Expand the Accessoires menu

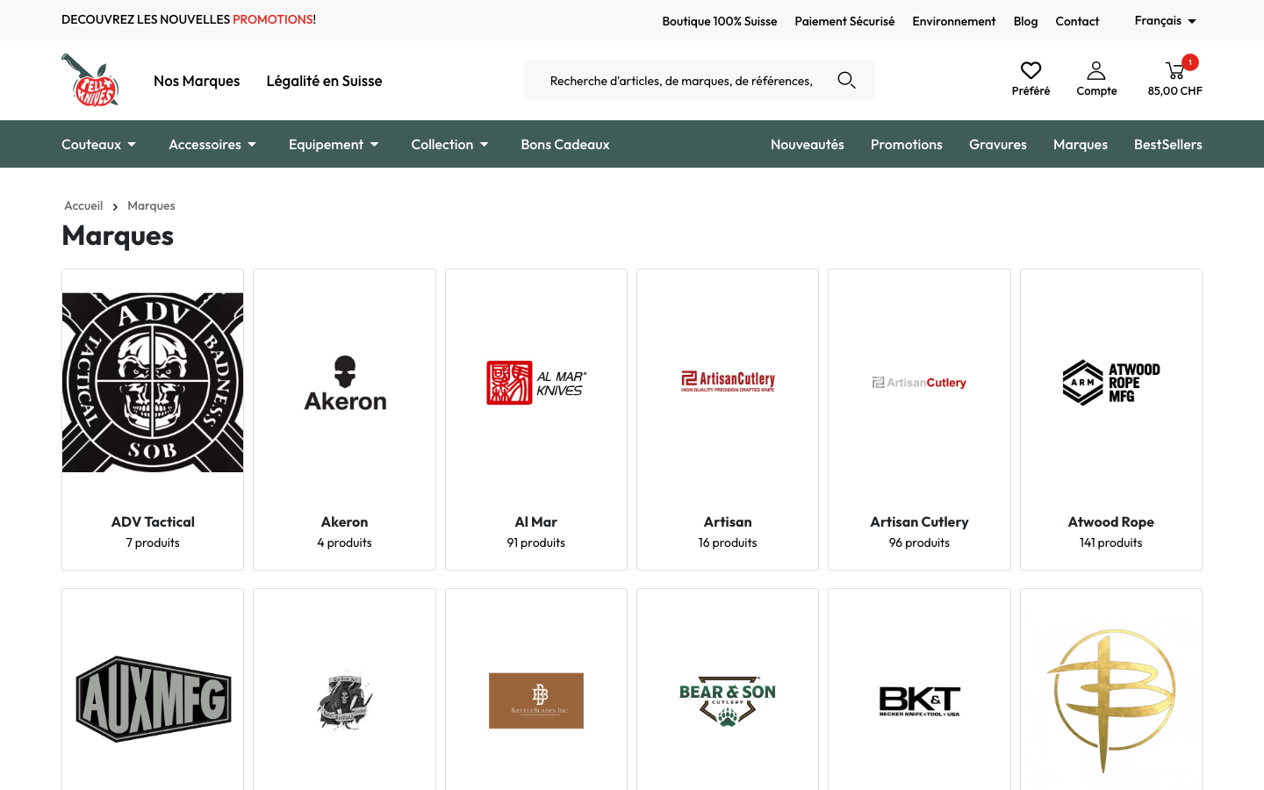pyautogui.click(x=212, y=144)
